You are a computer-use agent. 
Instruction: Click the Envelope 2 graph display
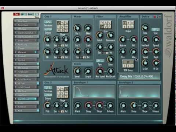point(139,92)
